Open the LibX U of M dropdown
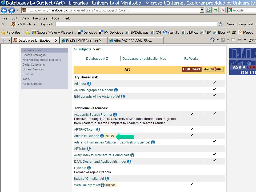This screenshot has height=192, width=256. 23,24
